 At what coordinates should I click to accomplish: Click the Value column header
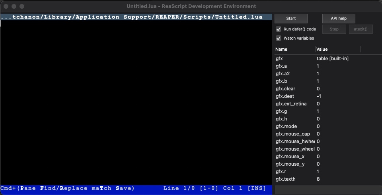337,49
